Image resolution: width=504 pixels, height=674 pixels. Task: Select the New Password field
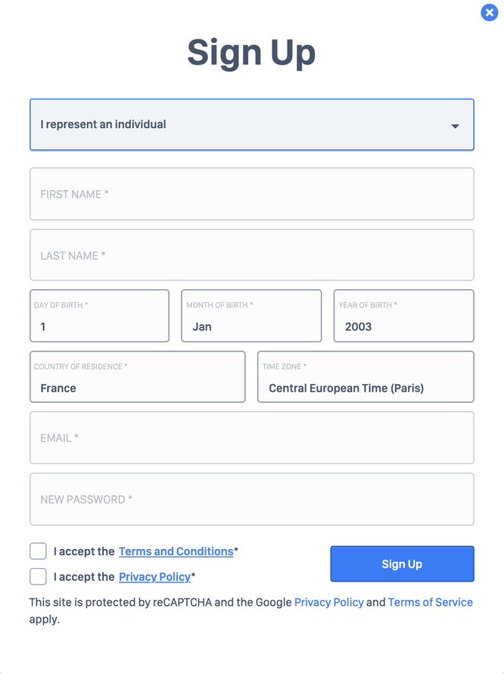[251, 499]
